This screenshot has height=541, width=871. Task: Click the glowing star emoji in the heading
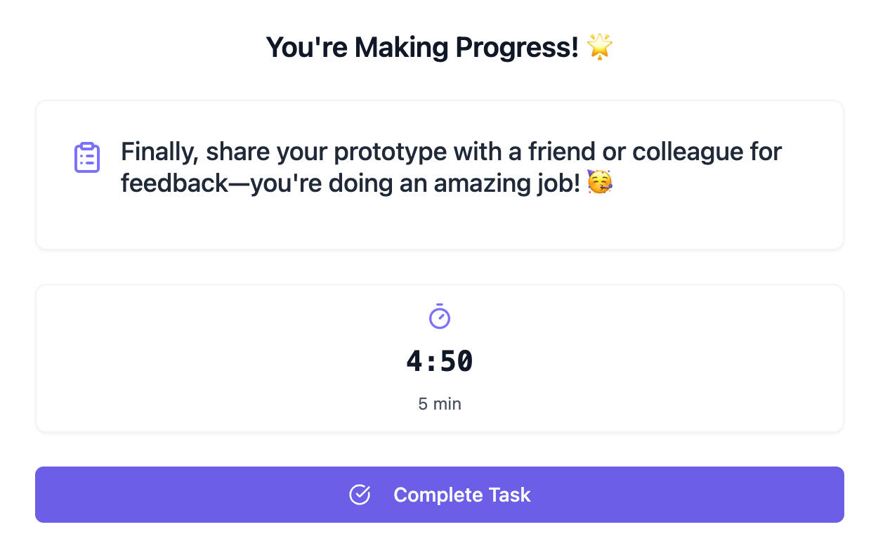pos(600,47)
